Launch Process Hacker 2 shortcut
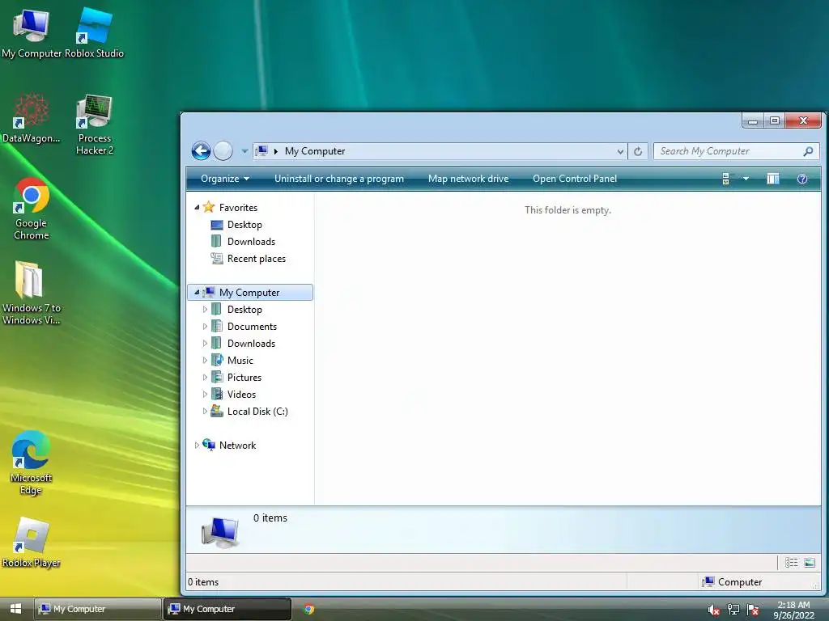This screenshot has width=829, height=621. coord(95,125)
